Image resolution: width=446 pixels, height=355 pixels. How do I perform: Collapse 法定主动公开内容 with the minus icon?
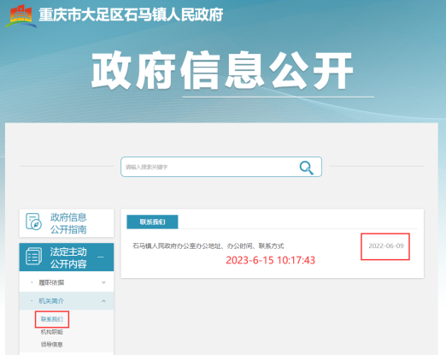point(101,257)
